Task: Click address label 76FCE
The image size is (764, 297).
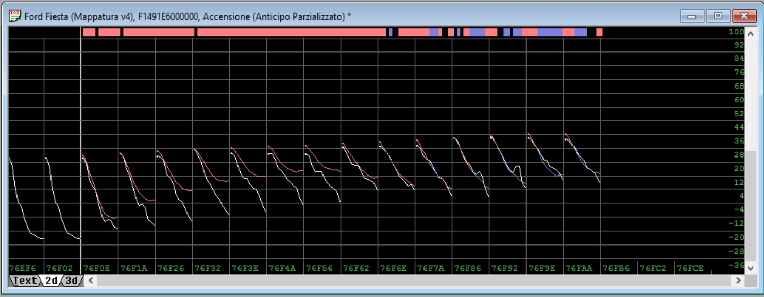Action: coord(690,268)
